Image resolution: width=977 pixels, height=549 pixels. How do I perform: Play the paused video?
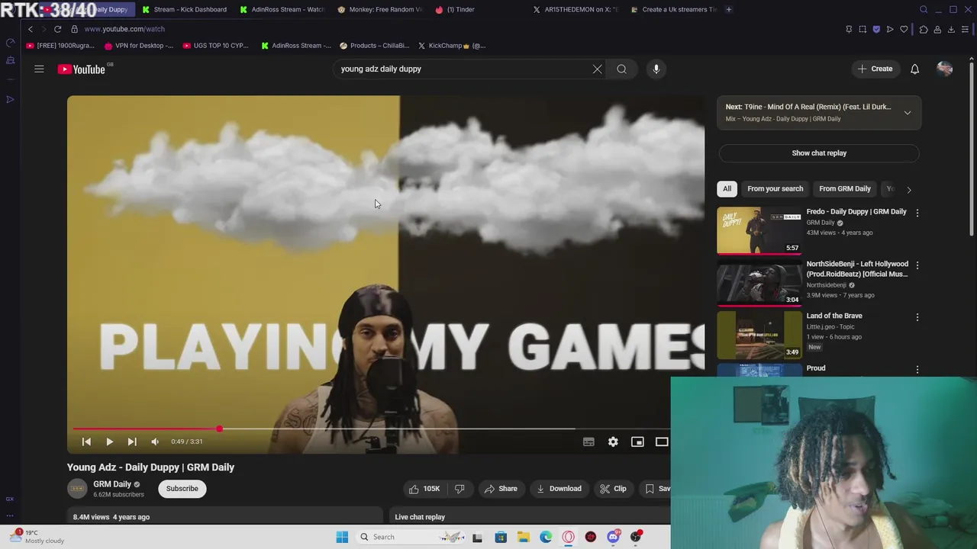point(109,441)
